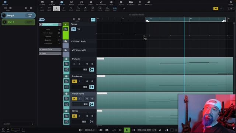Viewport: 236px width, 133px height.
Task: Solo the Trumpets track
Action: 80,64
